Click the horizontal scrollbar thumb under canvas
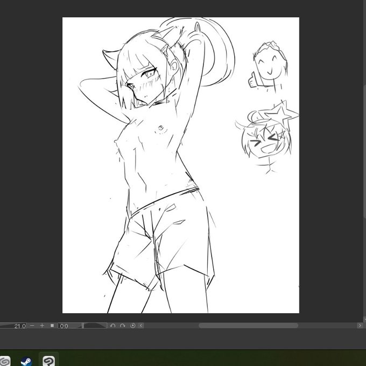 click(248, 326)
